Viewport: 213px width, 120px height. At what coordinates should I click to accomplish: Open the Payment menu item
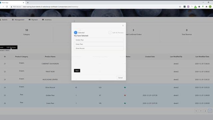pos(33,20)
